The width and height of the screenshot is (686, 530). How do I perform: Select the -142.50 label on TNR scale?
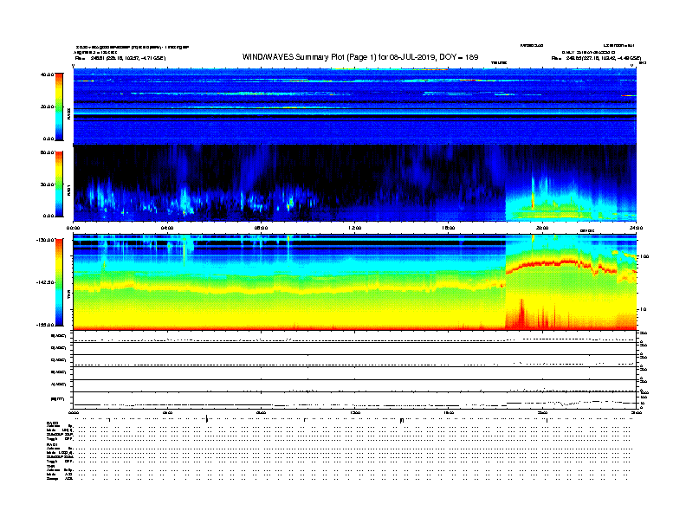(46, 282)
